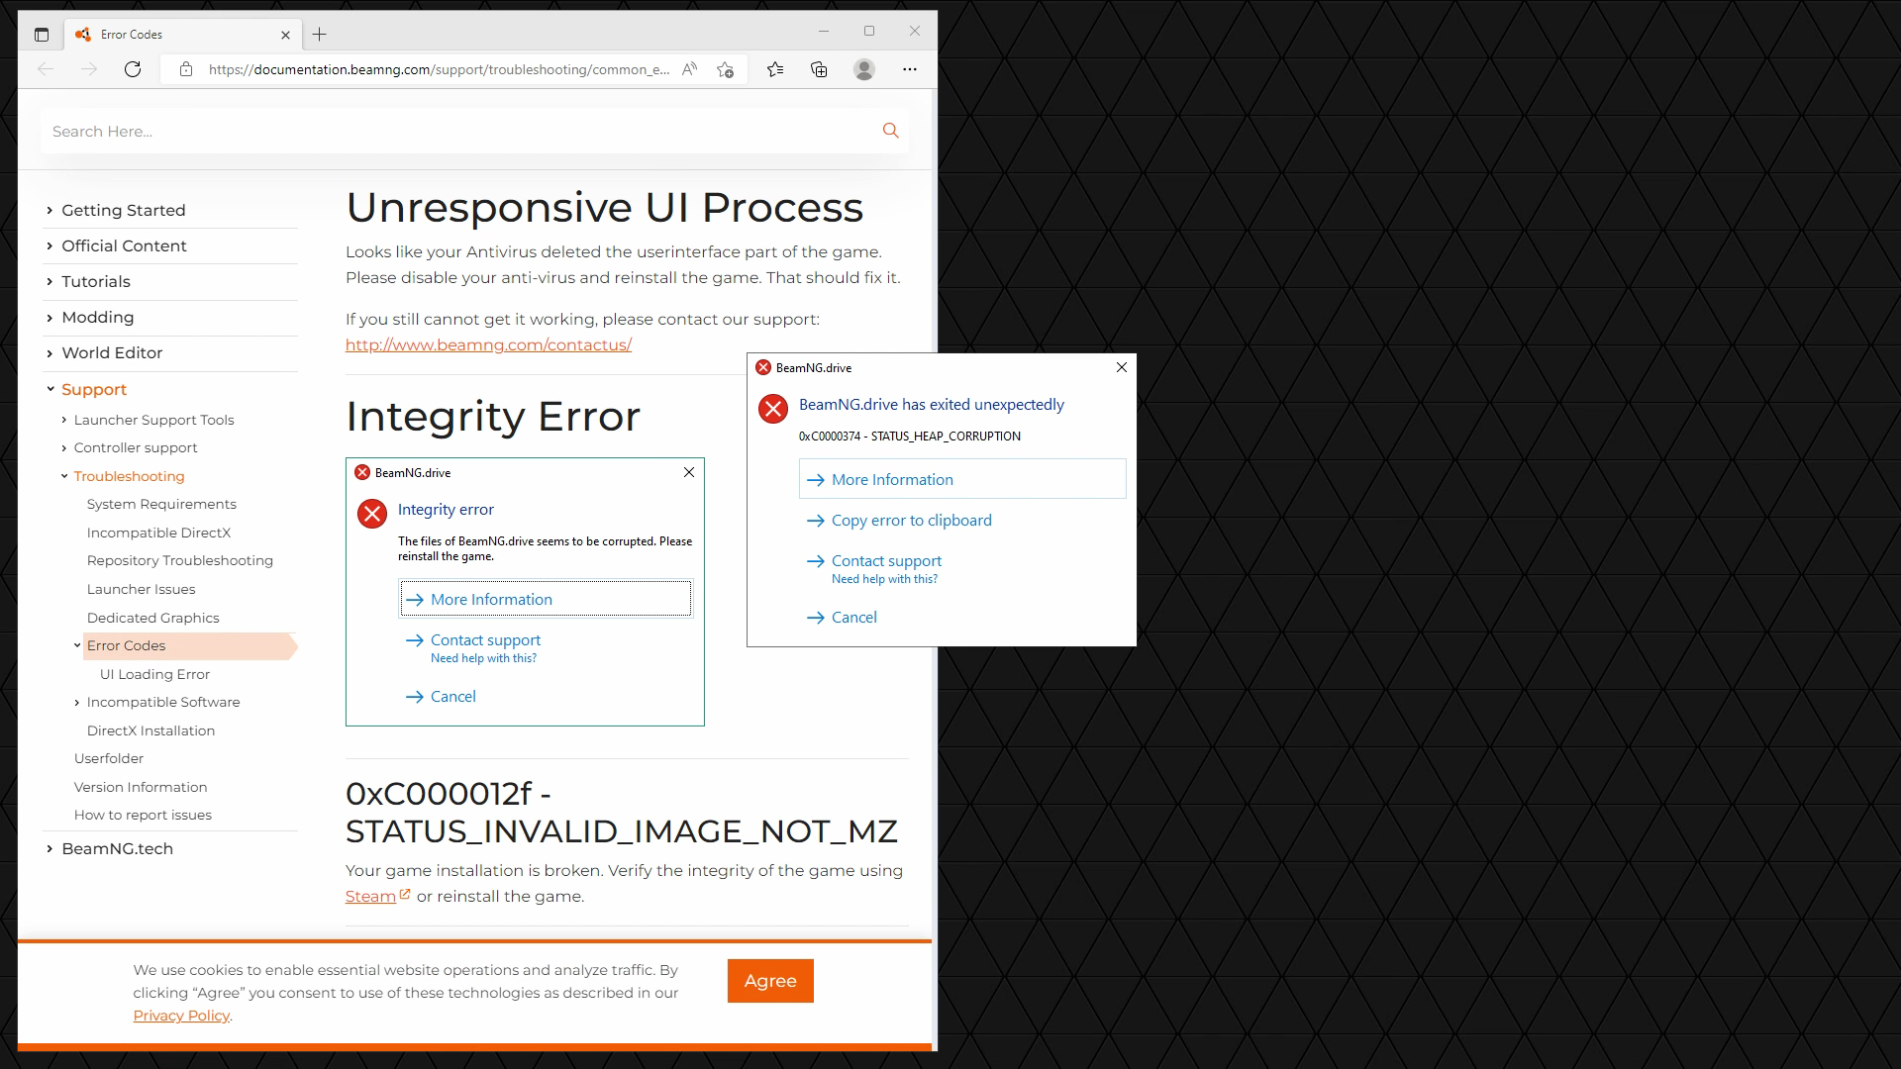Screen dimensions: 1901x1069
Task: Open browser Collections
Action: pos(819,69)
